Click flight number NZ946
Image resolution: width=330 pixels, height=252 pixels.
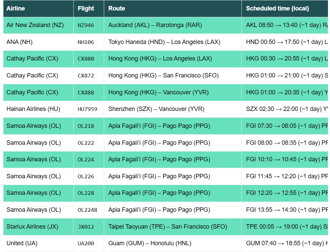pyautogui.click(x=86, y=25)
